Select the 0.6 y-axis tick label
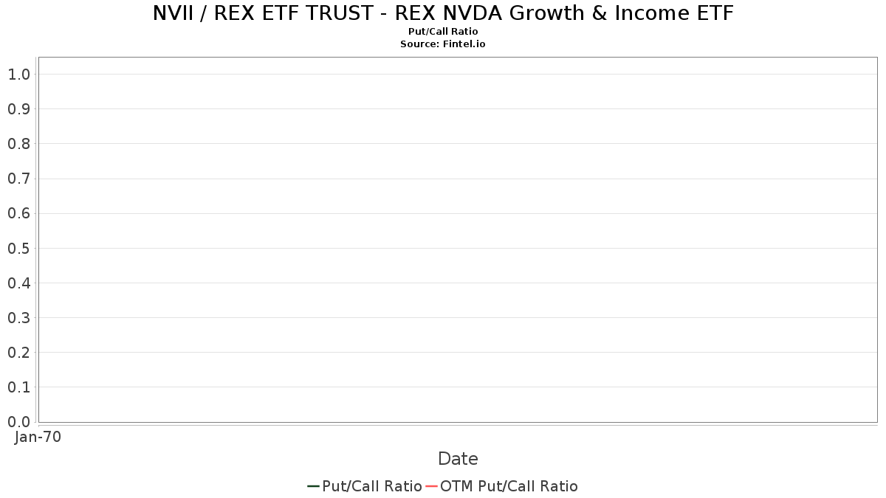Viewport: 886px width, 498px height. coord(18,214)
